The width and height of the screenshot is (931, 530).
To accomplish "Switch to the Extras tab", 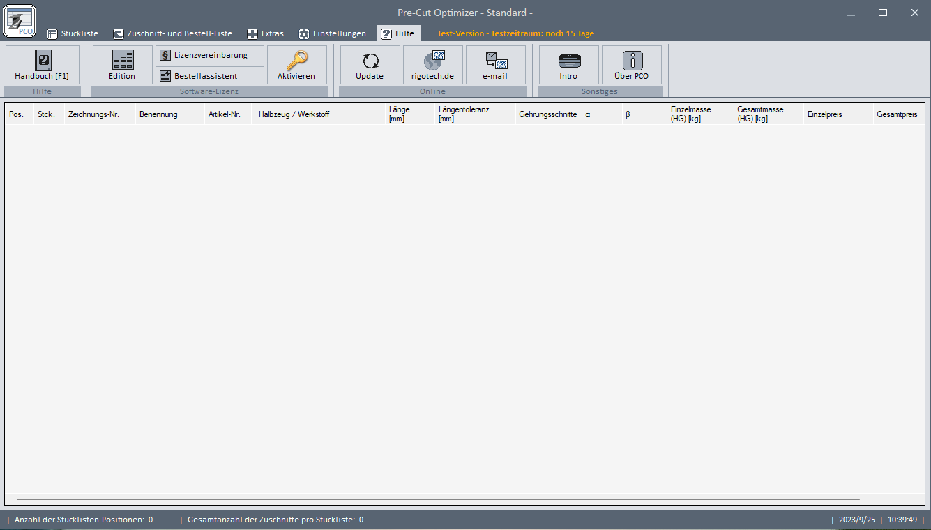I will pyautogui.click(x=266, y=33).
